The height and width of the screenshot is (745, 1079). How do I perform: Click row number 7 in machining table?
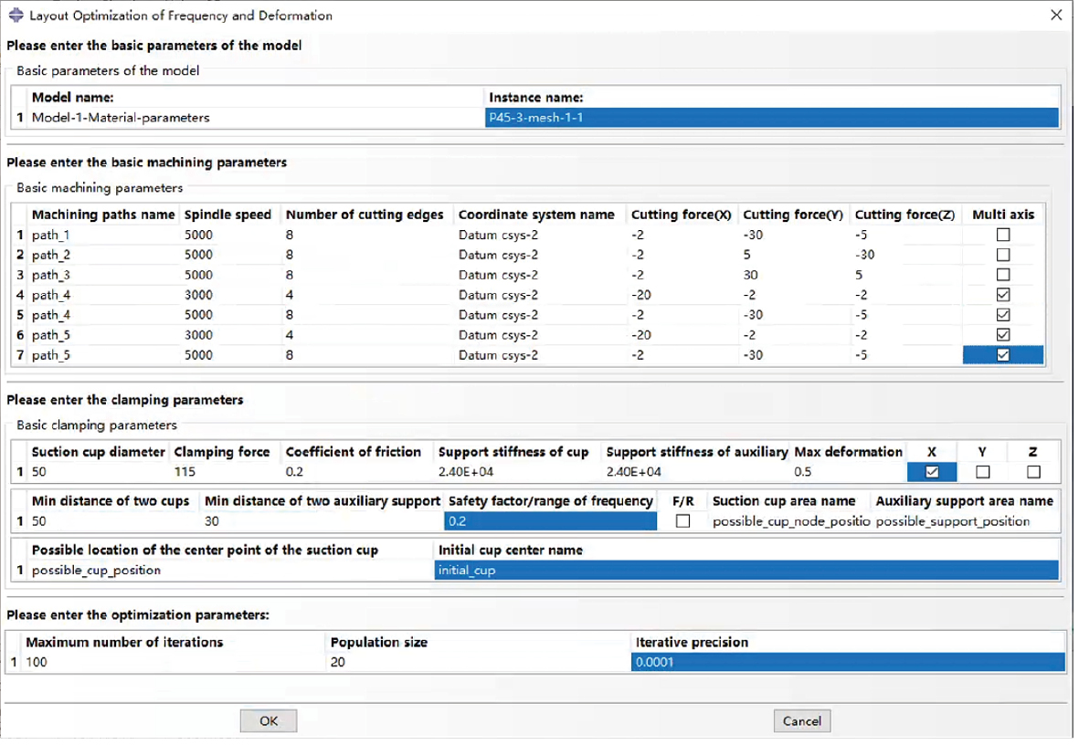pyautogui.click(x=20, y=356)
